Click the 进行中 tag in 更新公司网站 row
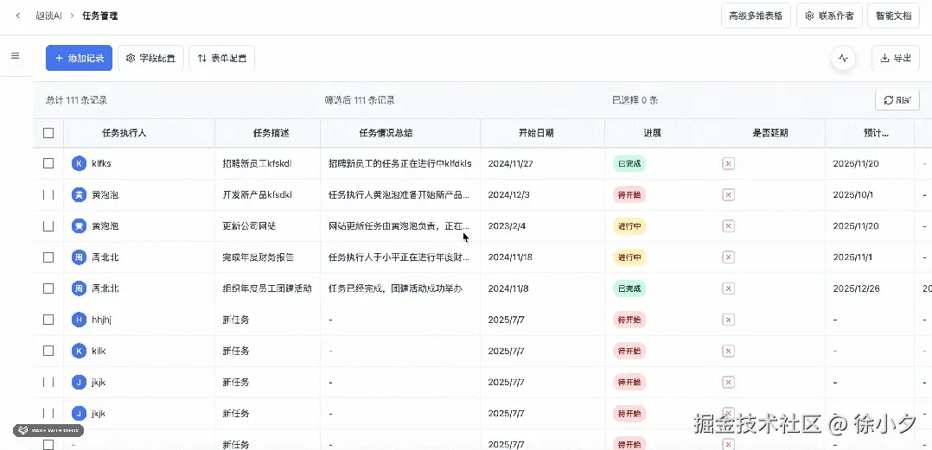Screen dimensions: 932x450 [629, 226]
